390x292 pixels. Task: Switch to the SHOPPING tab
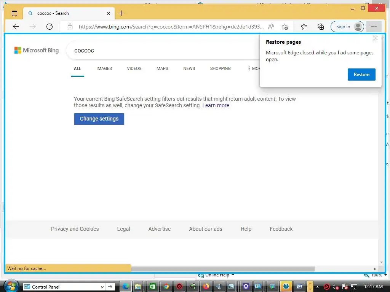point(220,68)
